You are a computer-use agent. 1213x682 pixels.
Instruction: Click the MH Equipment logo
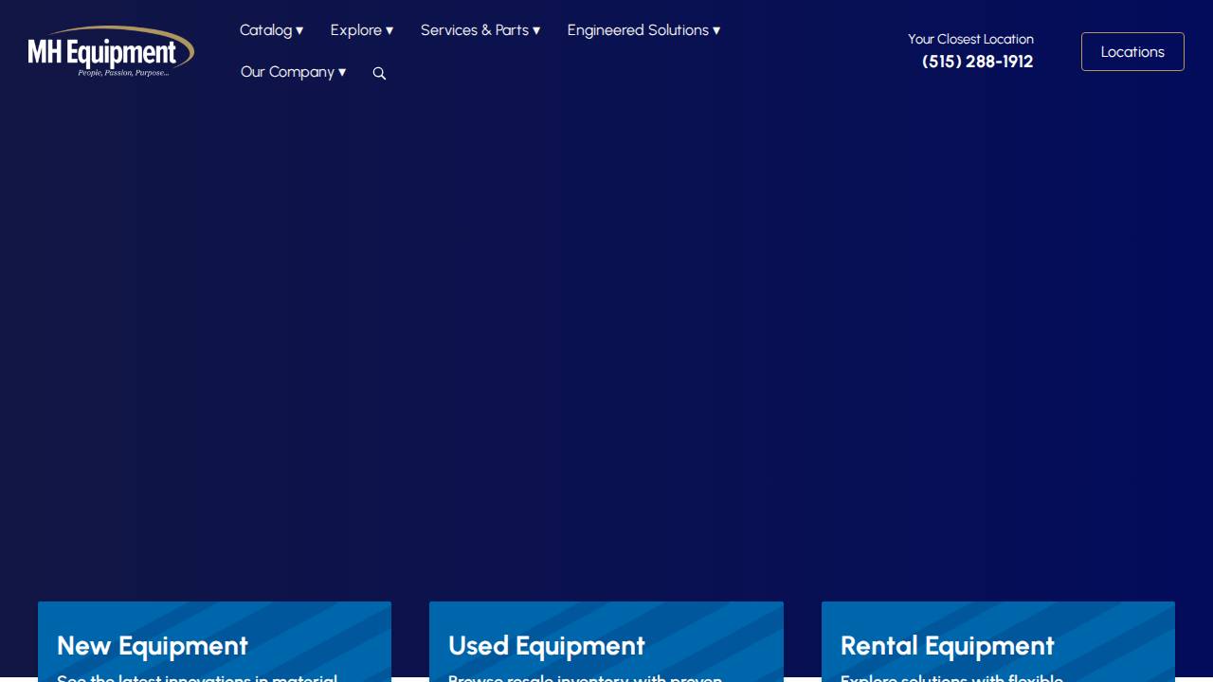coord(110,51)
